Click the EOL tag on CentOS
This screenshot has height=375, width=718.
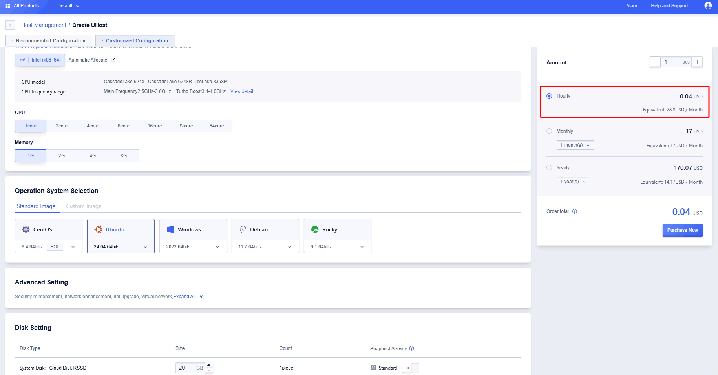tap(55, 247)
